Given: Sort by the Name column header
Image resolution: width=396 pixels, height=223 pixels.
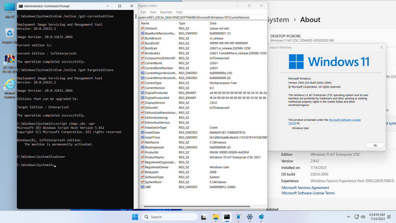Looking at the screenshot, I should (x=158, y=23).
